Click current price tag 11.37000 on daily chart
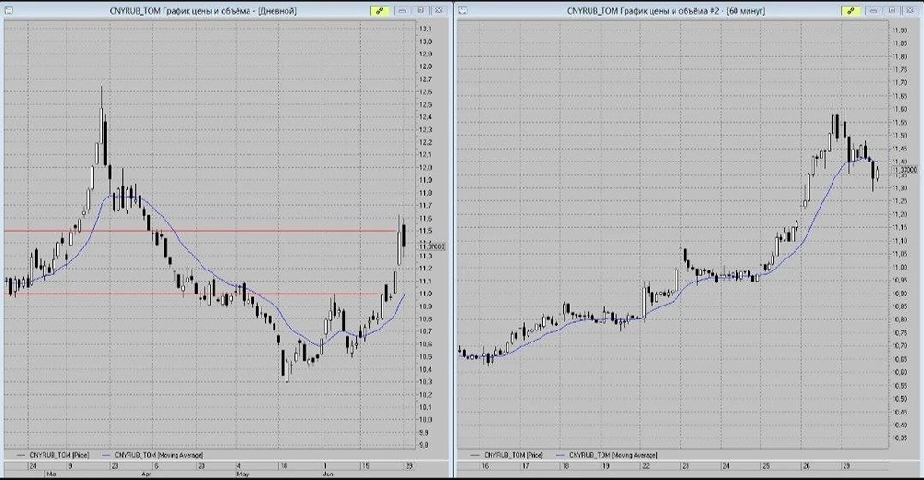 click(x=432, y=246)
